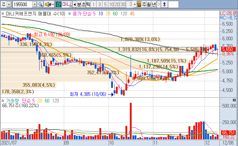Screen dimensions: 238x146
Task: Switch to 초 second chart
Action: (x=84, y=4)
